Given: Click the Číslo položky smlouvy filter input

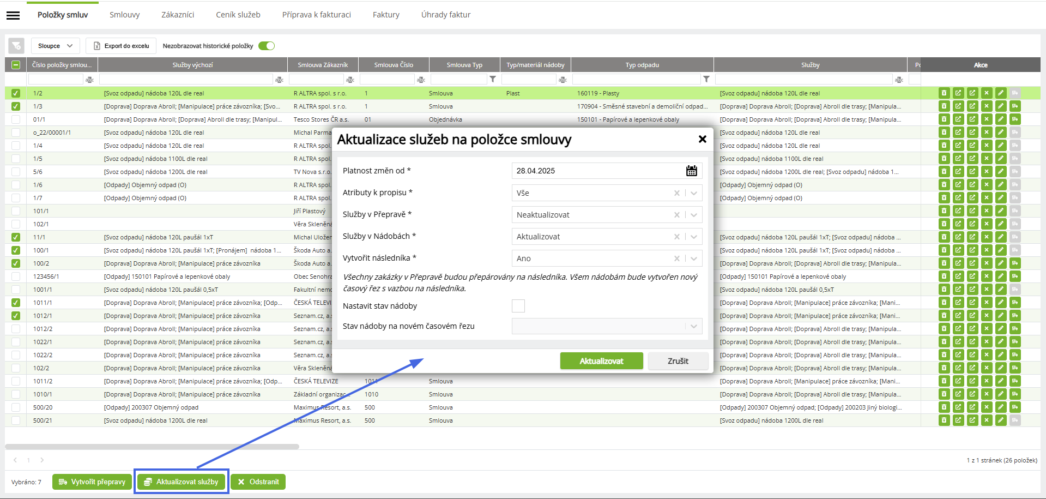Looking at the screenshot, I should tap(56, 80).
